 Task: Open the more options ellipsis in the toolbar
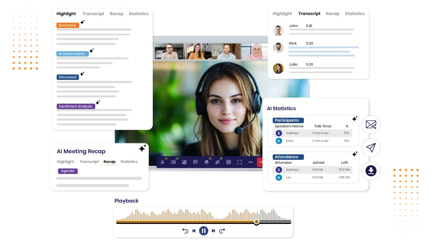tap(251, 162)
